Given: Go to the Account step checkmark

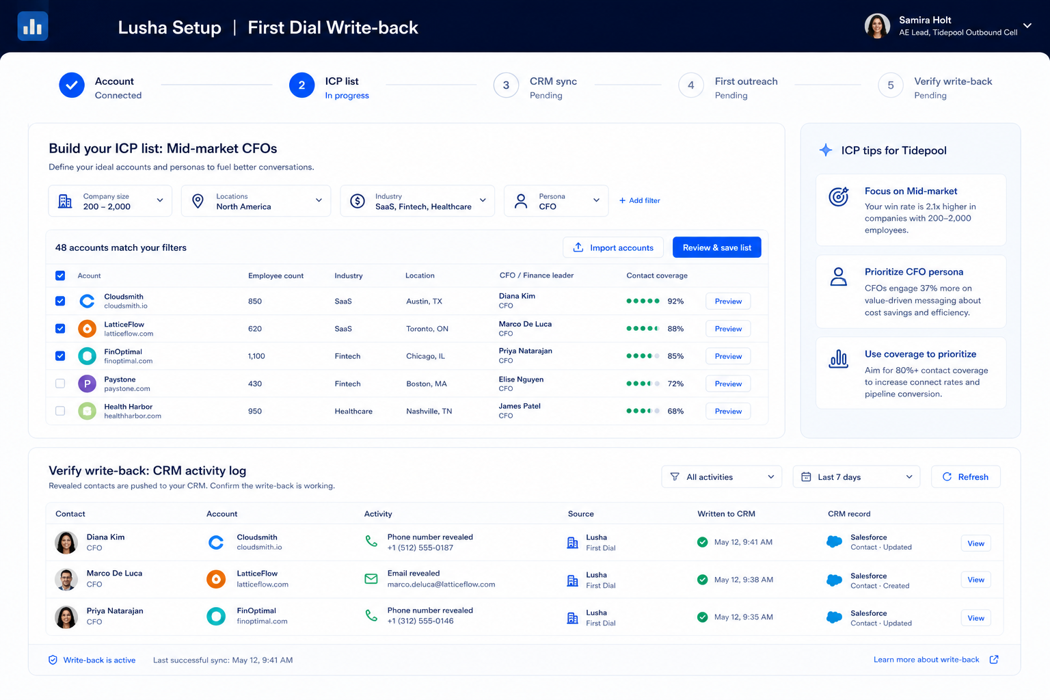Looking at the screenshot, I should pos(72,85).
